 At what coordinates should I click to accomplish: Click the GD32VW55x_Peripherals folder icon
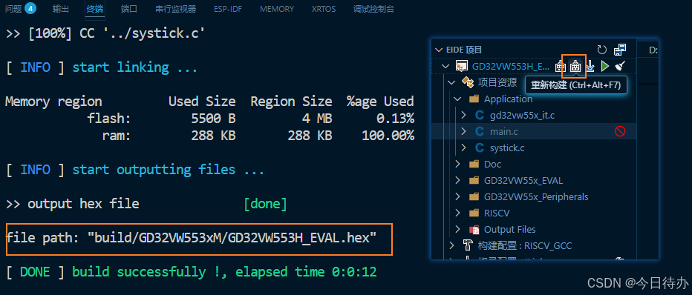coord(474,197)
